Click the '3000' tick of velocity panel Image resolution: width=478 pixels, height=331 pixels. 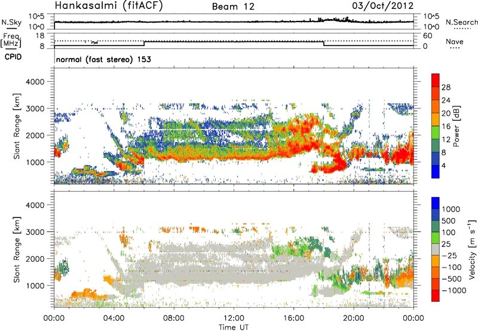[x=35, y=232]
